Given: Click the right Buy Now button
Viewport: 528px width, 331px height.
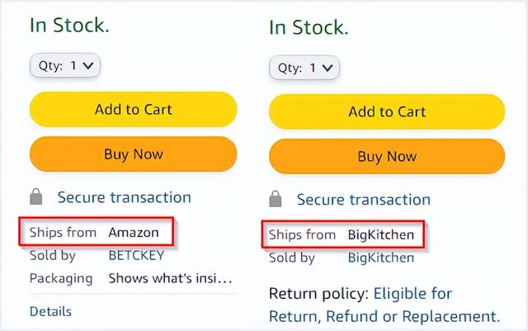Looking at the screenshot, I should pyautogui.click(x=386, y=156).
